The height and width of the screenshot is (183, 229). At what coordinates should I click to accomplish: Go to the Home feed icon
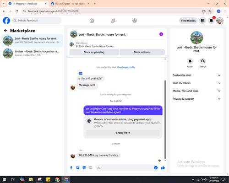[92, 21]
